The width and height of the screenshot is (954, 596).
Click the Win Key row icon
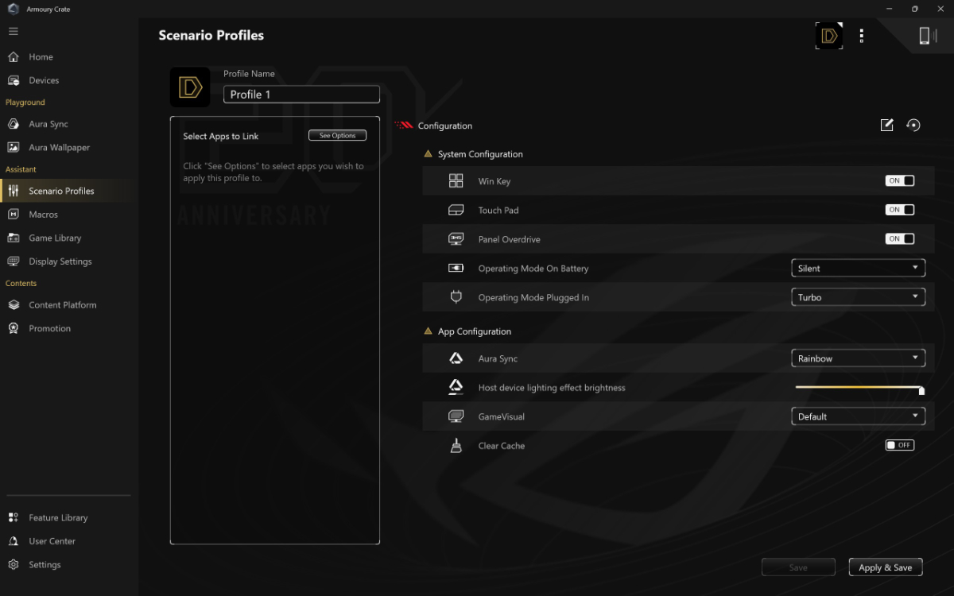[x=456, y=181]
